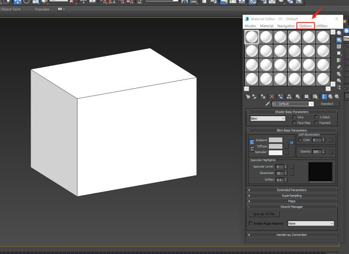Image resolution: width=349 pixels, height=254 pixels.
Task: Click Go Forward to Sibling icon
Action: coord(337,96)
